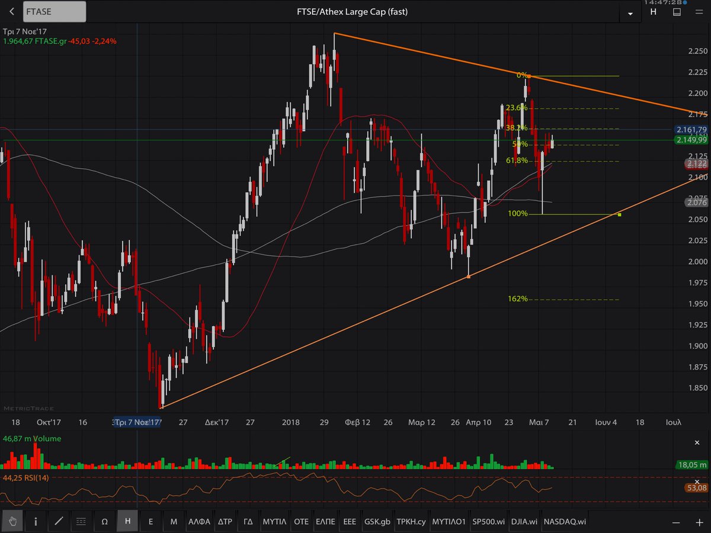Close the RSI(14) indicator panel
The height and width of the screenshot is (533, 711).
(x=697, y=481)
